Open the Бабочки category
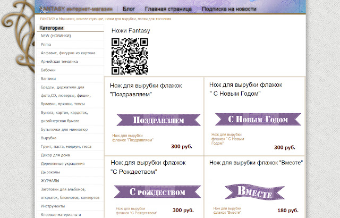This screenshot has width=340, height=218. pos(48,70)
